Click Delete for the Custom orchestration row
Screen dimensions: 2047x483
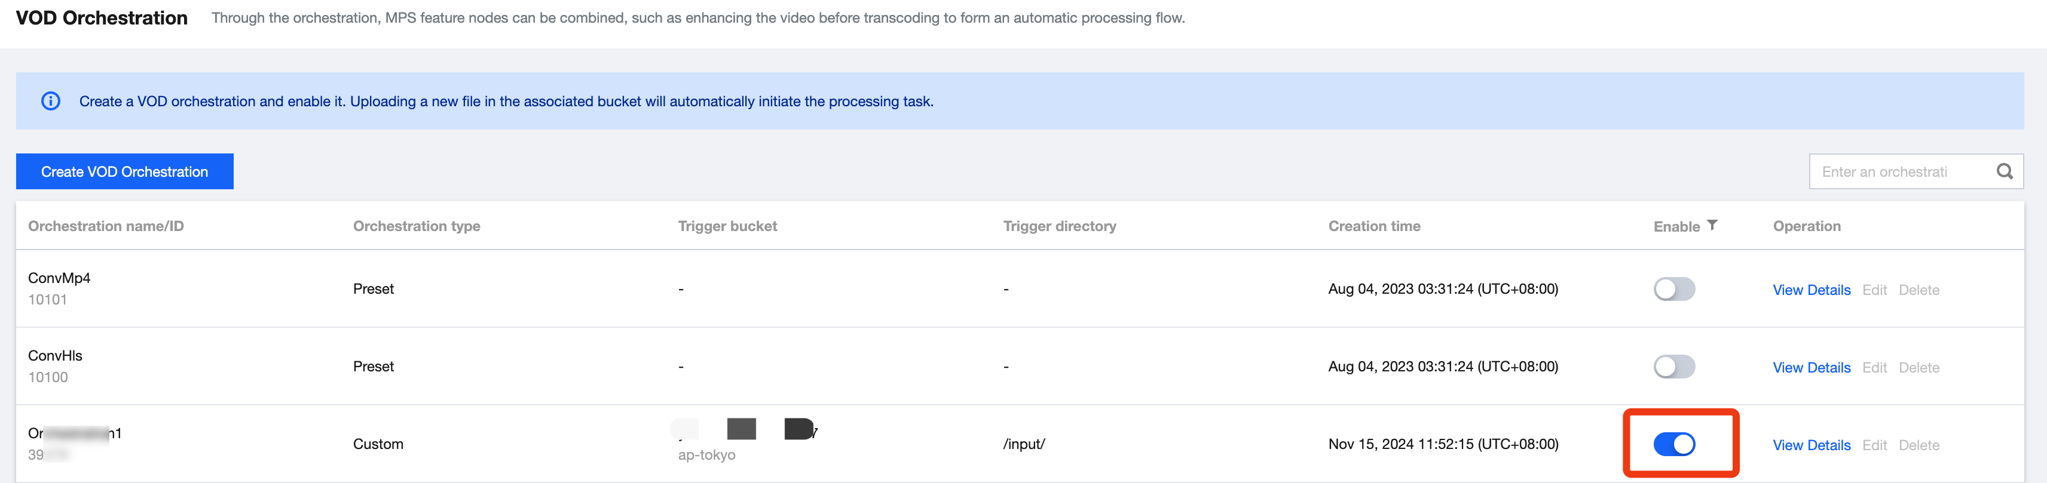pyautogui.click(x=1919, y=445)
